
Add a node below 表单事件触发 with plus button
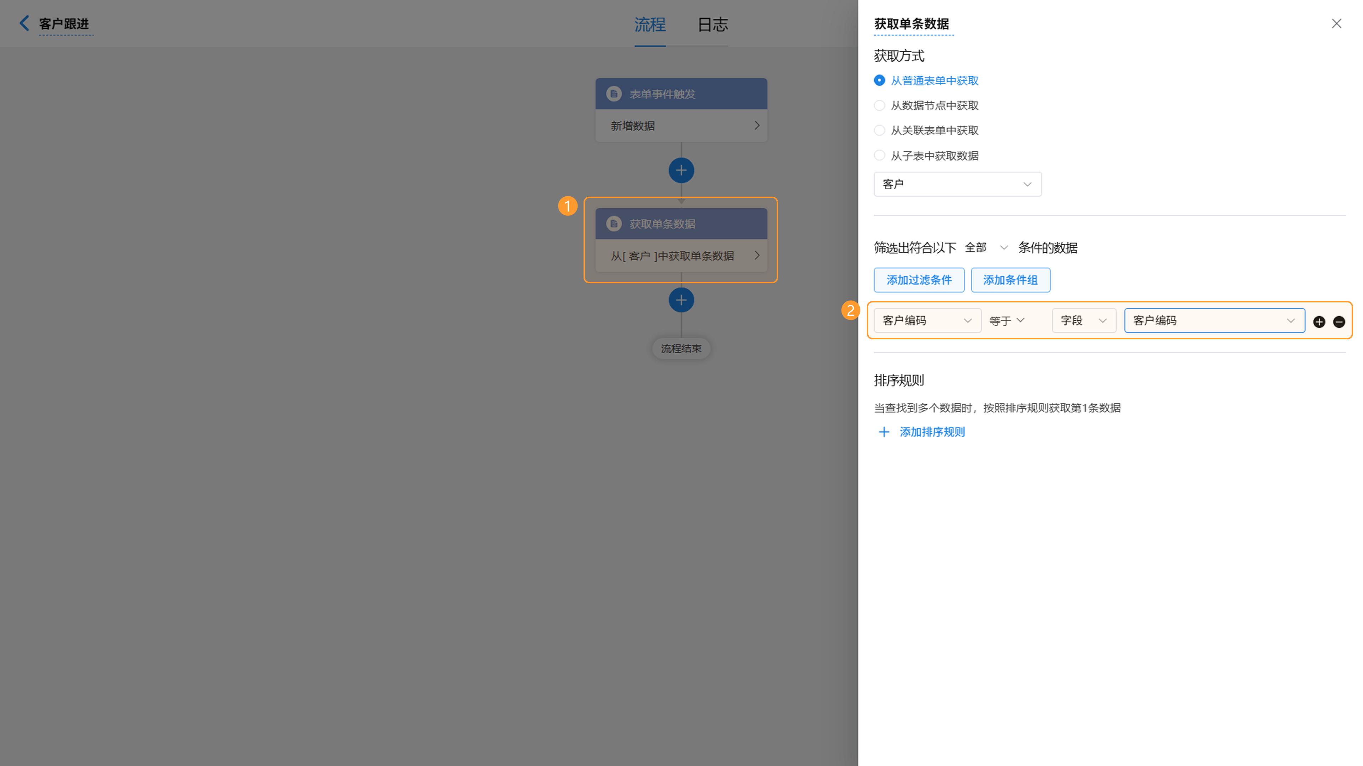[681, 170]
